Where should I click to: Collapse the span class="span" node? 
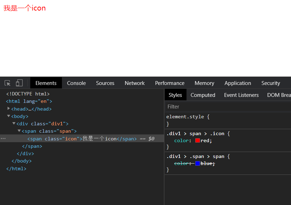point(19,131)
